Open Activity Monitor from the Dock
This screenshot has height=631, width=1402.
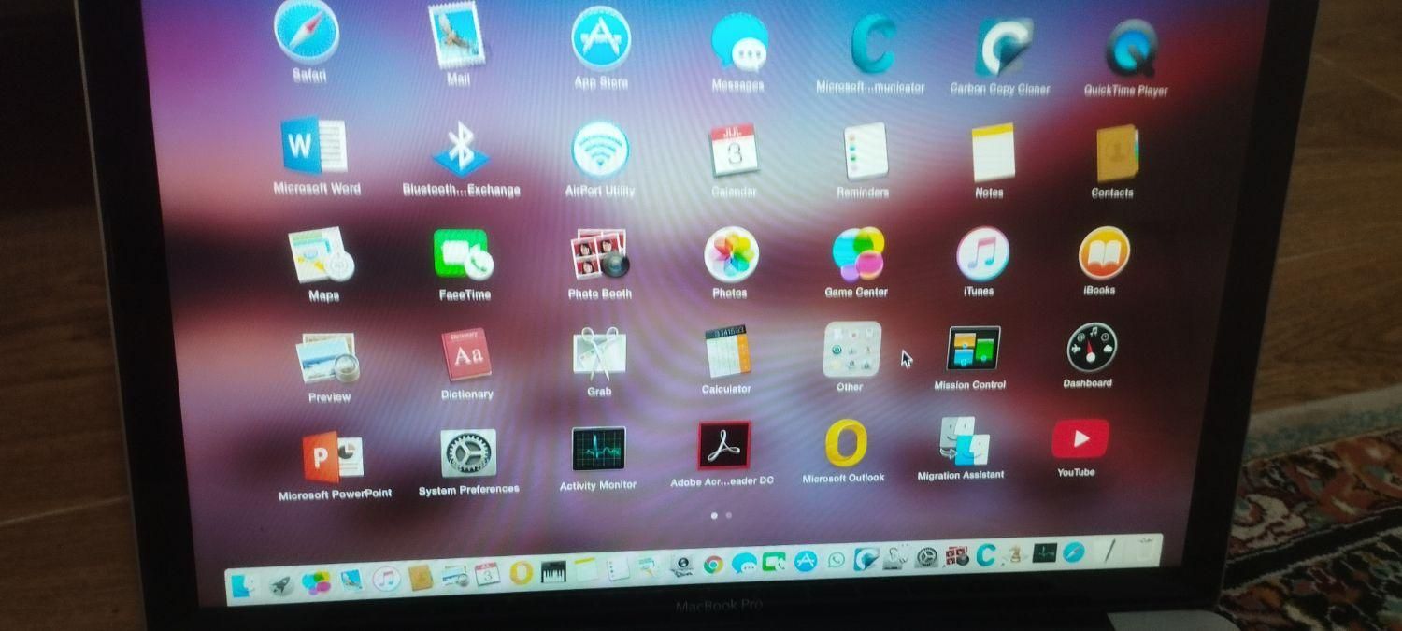pyautogui.click(x=1044, y=552)
